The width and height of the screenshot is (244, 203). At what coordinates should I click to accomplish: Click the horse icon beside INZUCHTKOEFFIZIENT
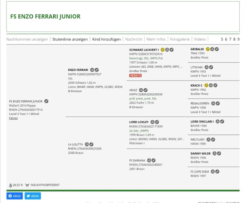pos(27,185)
